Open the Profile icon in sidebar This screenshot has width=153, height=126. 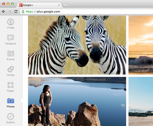click(x=11, y=22)
